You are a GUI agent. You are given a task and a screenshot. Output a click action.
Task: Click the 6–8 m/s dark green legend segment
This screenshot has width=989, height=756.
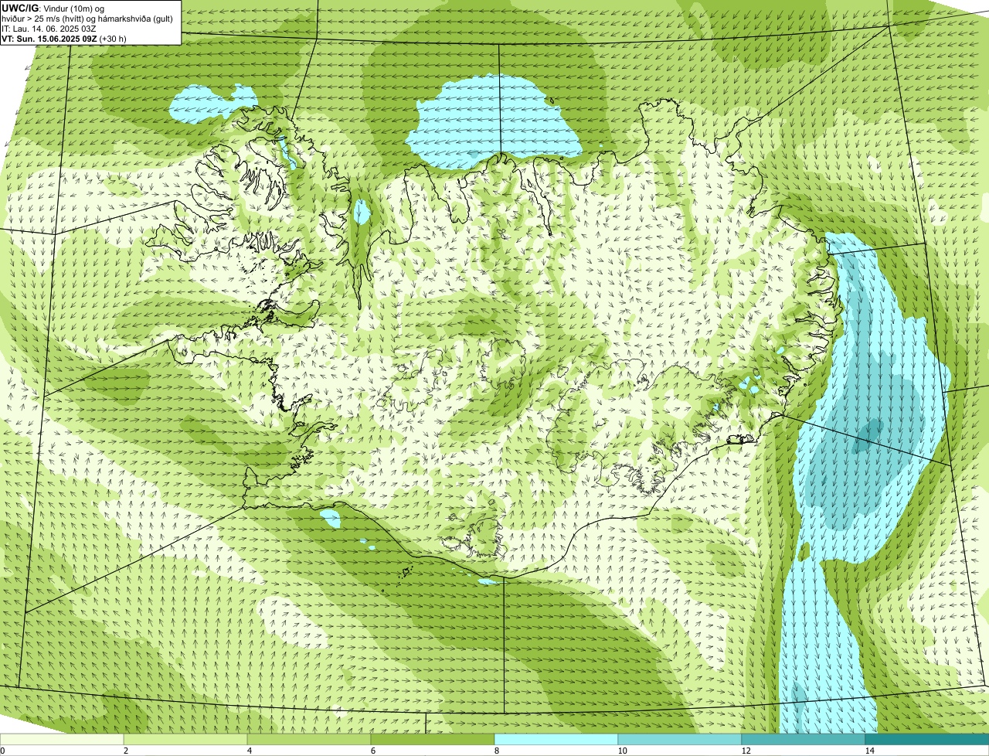(433, 739)
